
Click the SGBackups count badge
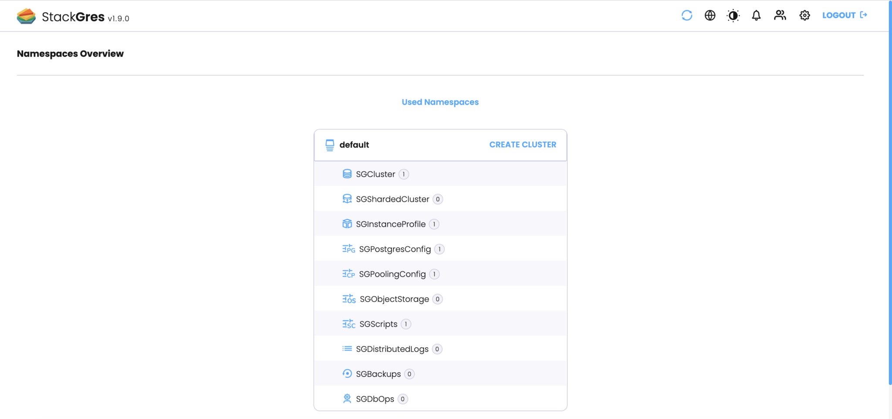pos(409,374)
